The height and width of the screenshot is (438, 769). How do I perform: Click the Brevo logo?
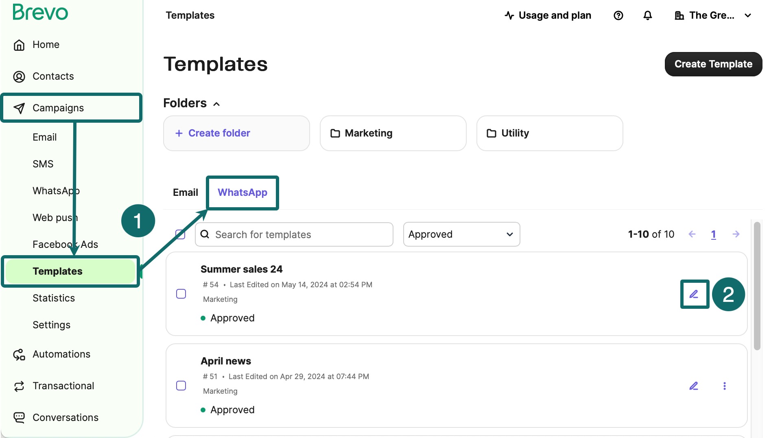(40, 12)
